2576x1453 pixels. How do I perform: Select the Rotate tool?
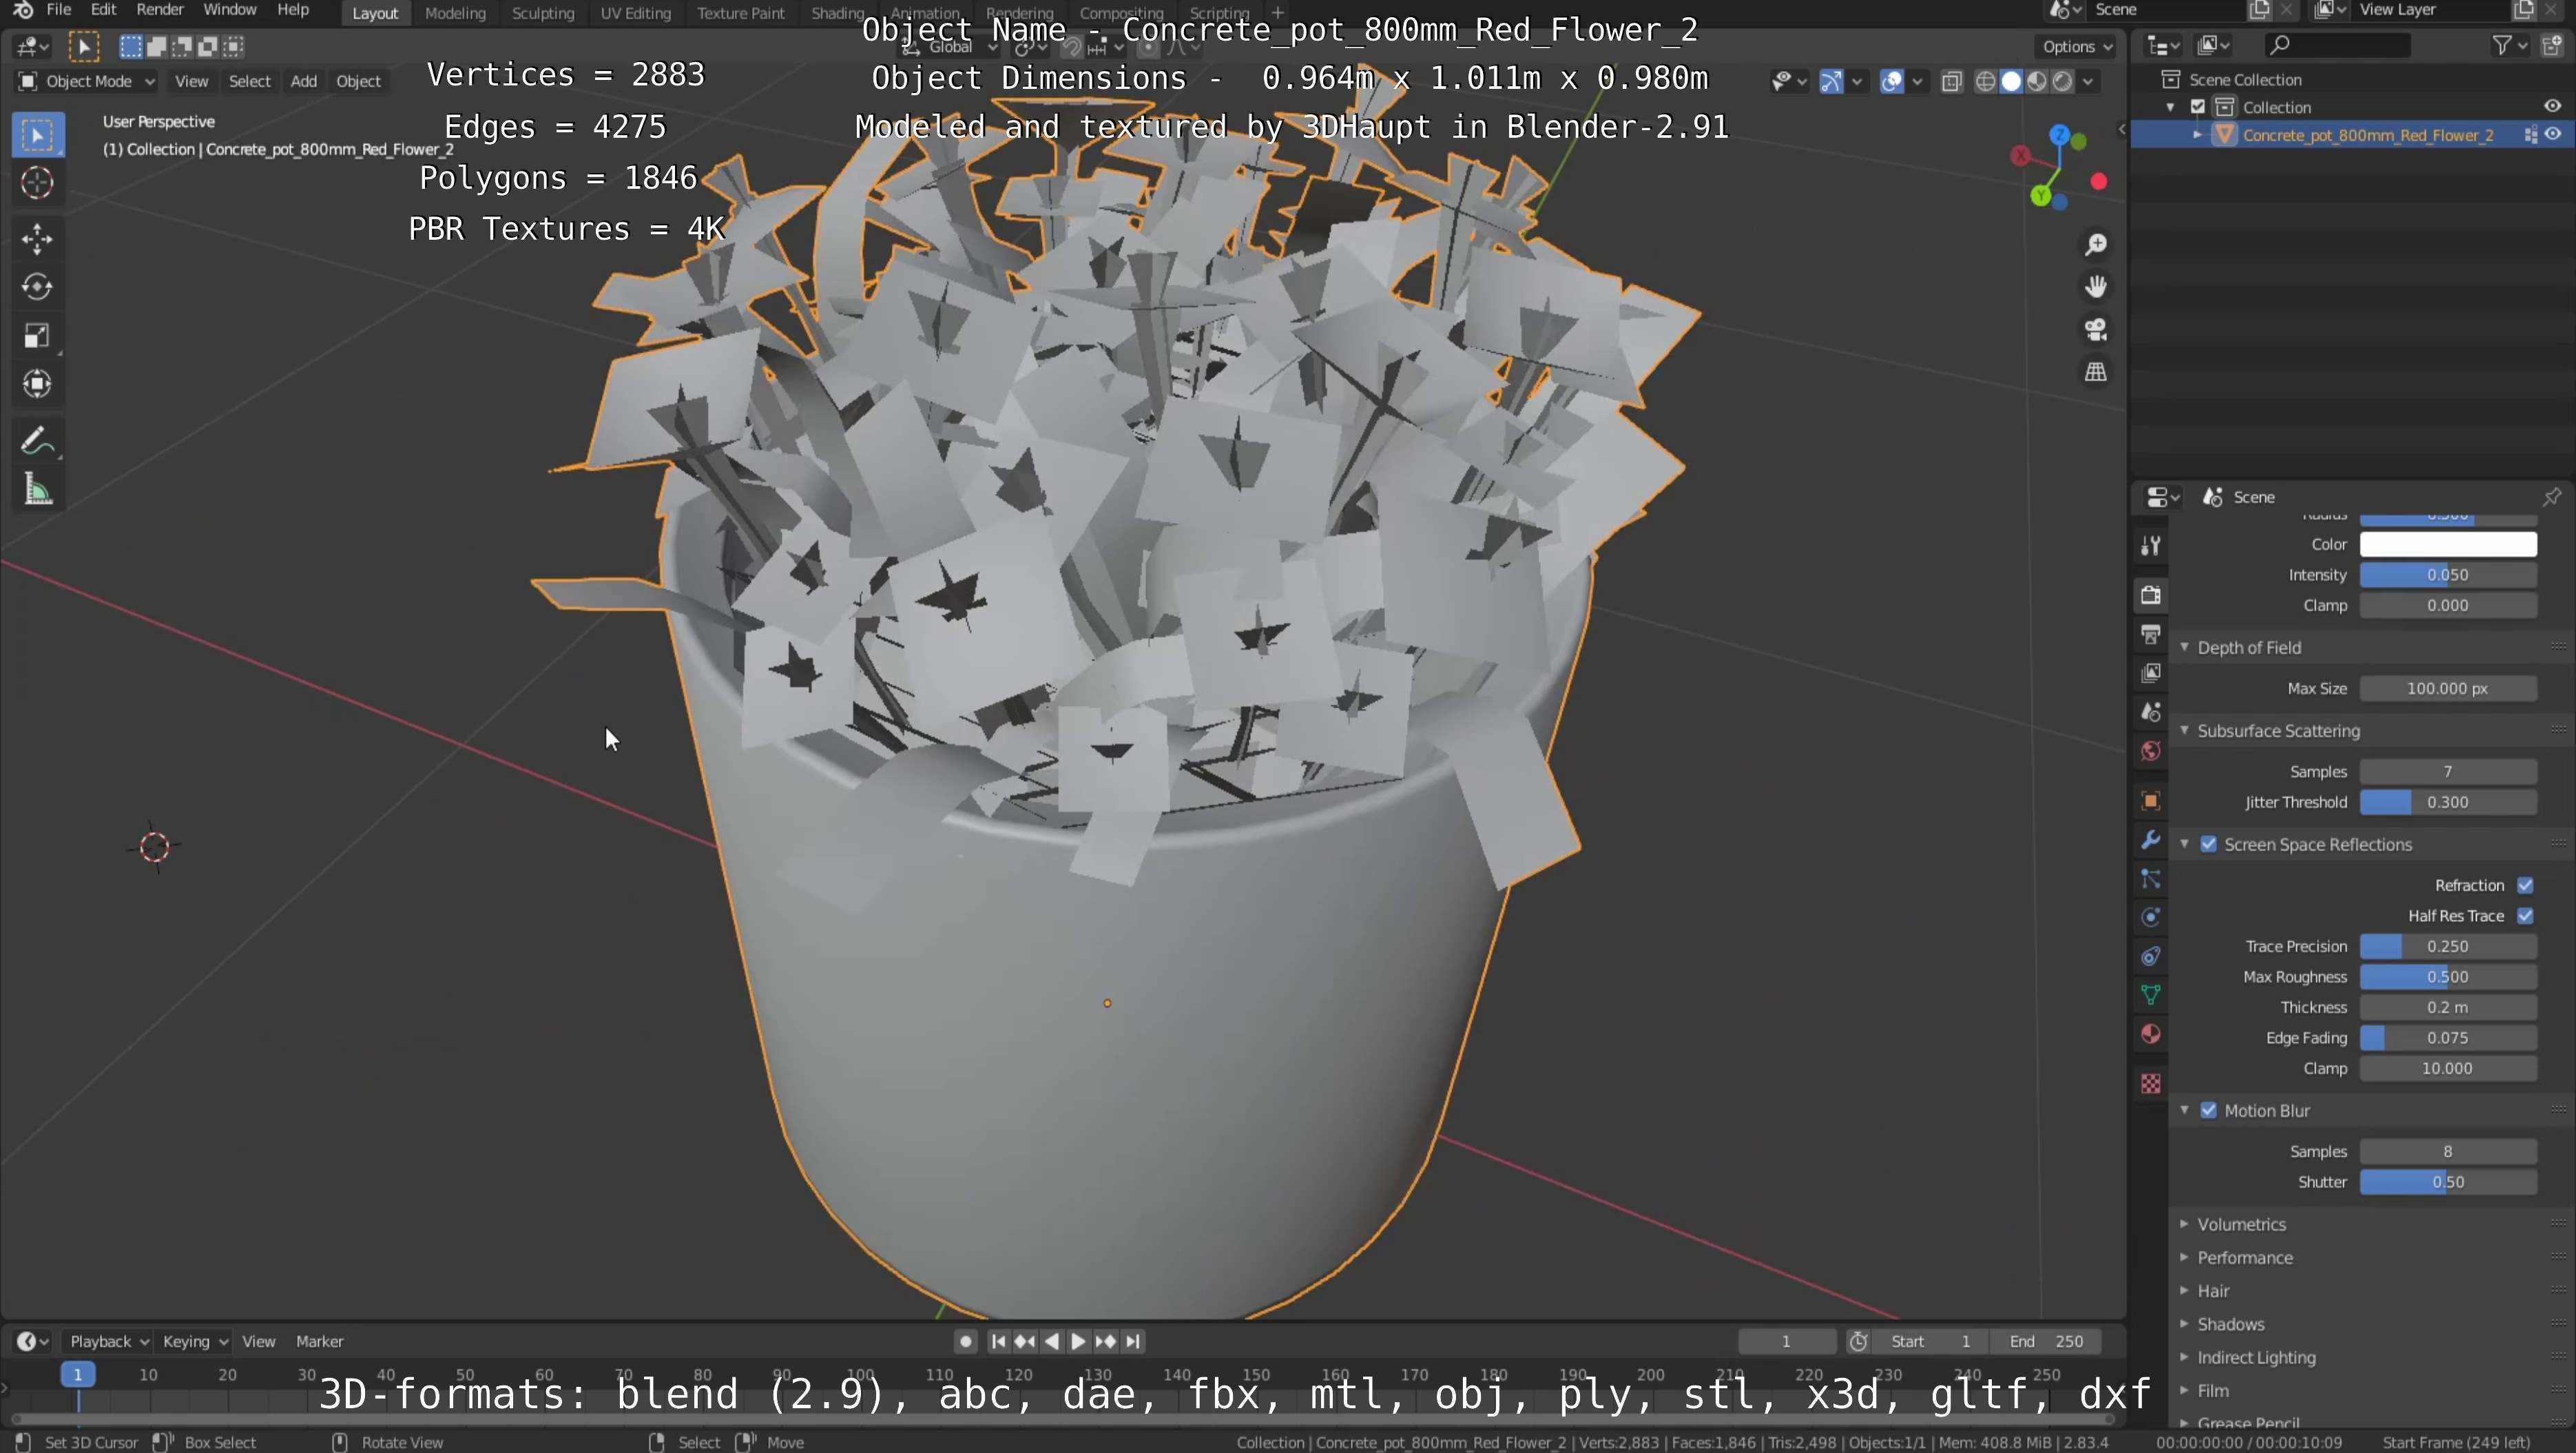click(37, 287)
